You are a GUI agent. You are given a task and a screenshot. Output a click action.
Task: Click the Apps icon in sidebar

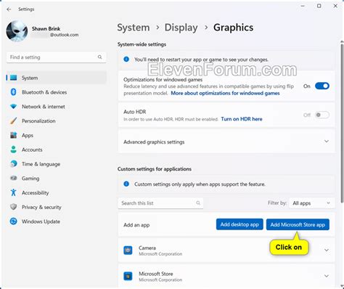[x=14, y=135]
